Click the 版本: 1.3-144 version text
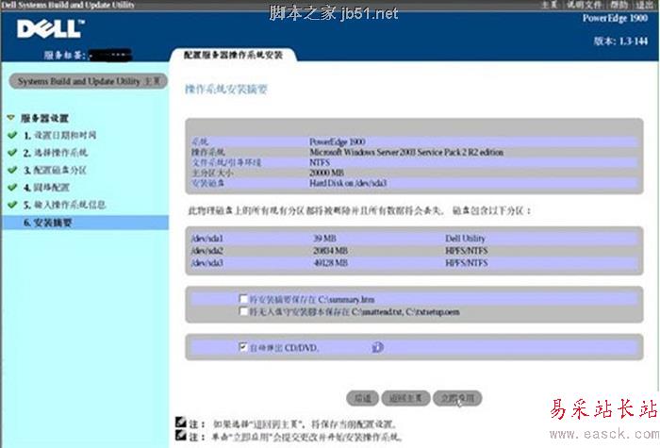The width and height of the screenshot is (660, 448). 620,41
